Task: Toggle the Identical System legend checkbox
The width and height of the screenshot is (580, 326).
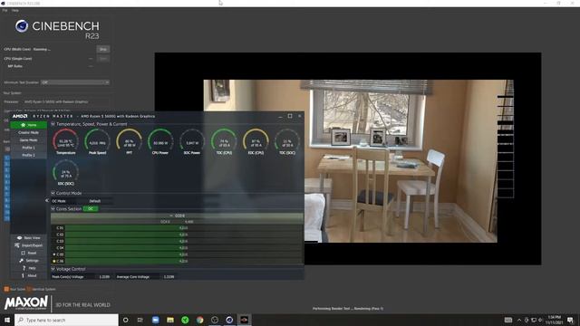Action: (x=29, y=289)
